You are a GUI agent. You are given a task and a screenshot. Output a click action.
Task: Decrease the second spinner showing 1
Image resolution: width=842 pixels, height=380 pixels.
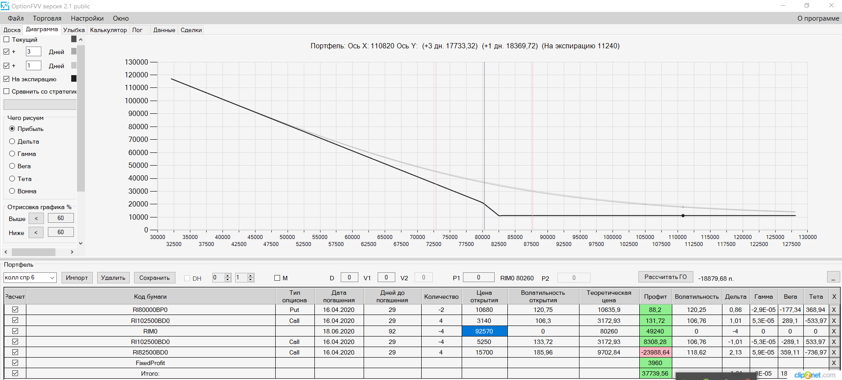pyautogui.click(x=251, y=280)
